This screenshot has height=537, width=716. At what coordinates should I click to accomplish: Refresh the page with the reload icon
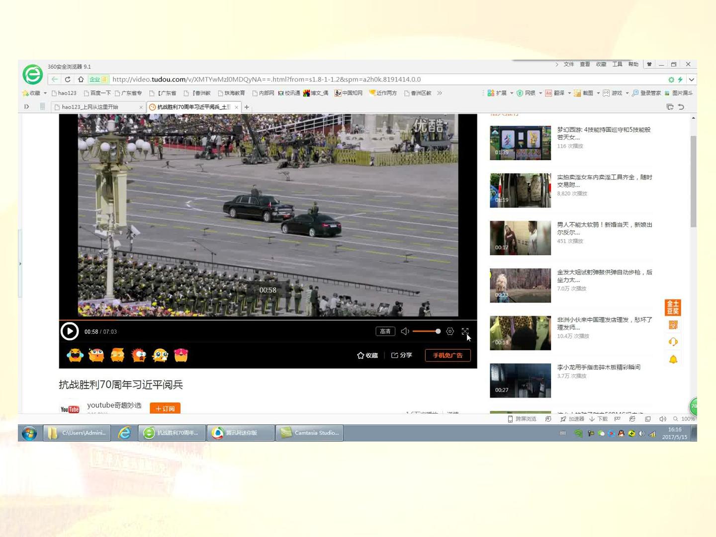(68, 79)
